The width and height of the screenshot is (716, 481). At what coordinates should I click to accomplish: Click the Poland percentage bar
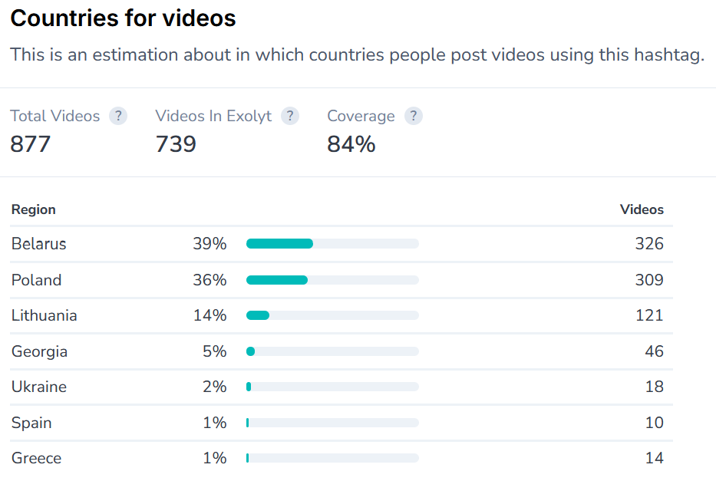click(332, 280)
